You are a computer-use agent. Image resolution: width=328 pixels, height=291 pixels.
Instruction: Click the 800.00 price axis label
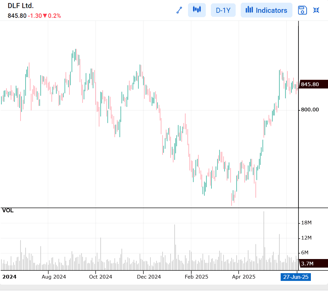pyautogui.click(x=310, y=109)
